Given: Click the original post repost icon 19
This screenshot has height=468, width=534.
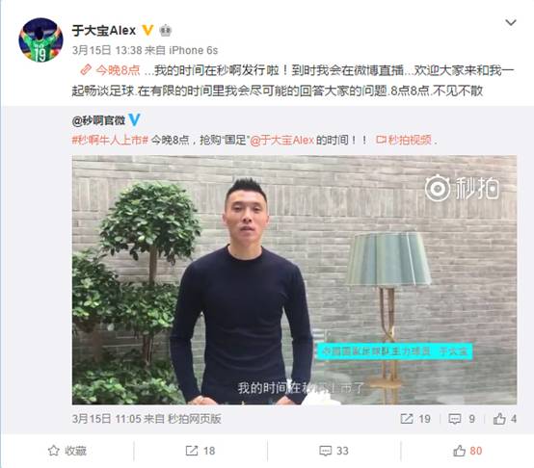Looking at the screenshot, I should pyautogui.click(x=415, y=419).
